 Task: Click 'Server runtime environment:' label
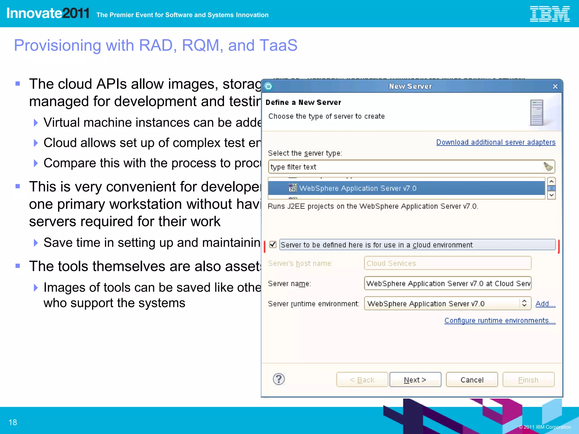(314, 304)
